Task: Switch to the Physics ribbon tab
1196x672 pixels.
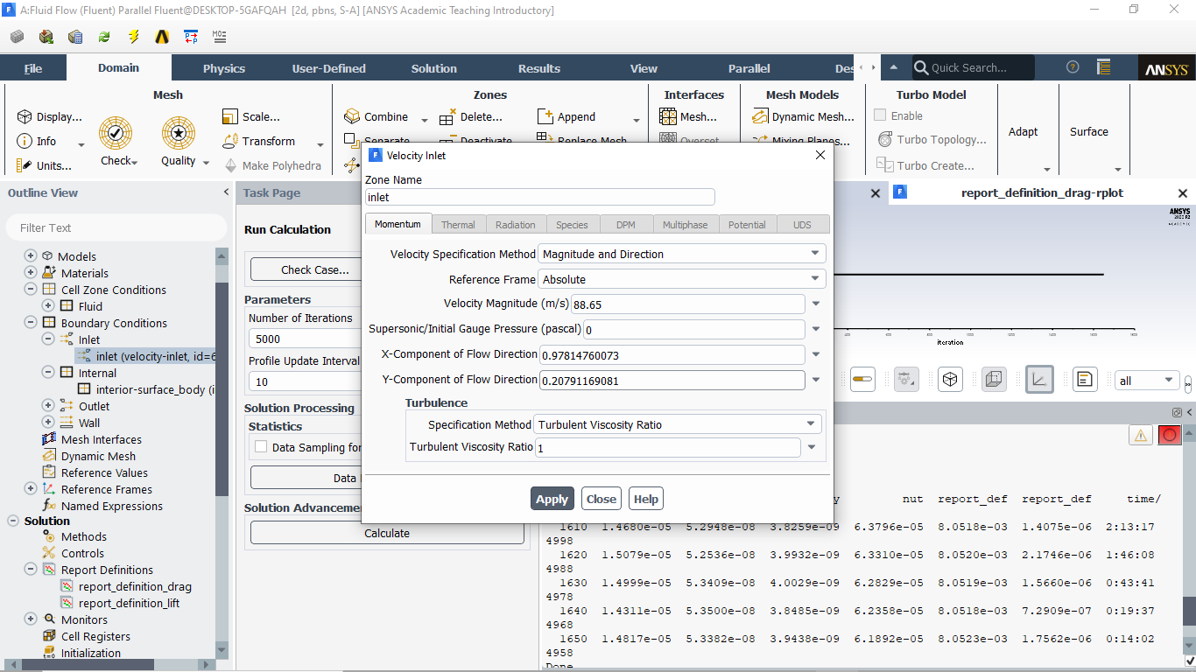Action: [x=224, y=68]
